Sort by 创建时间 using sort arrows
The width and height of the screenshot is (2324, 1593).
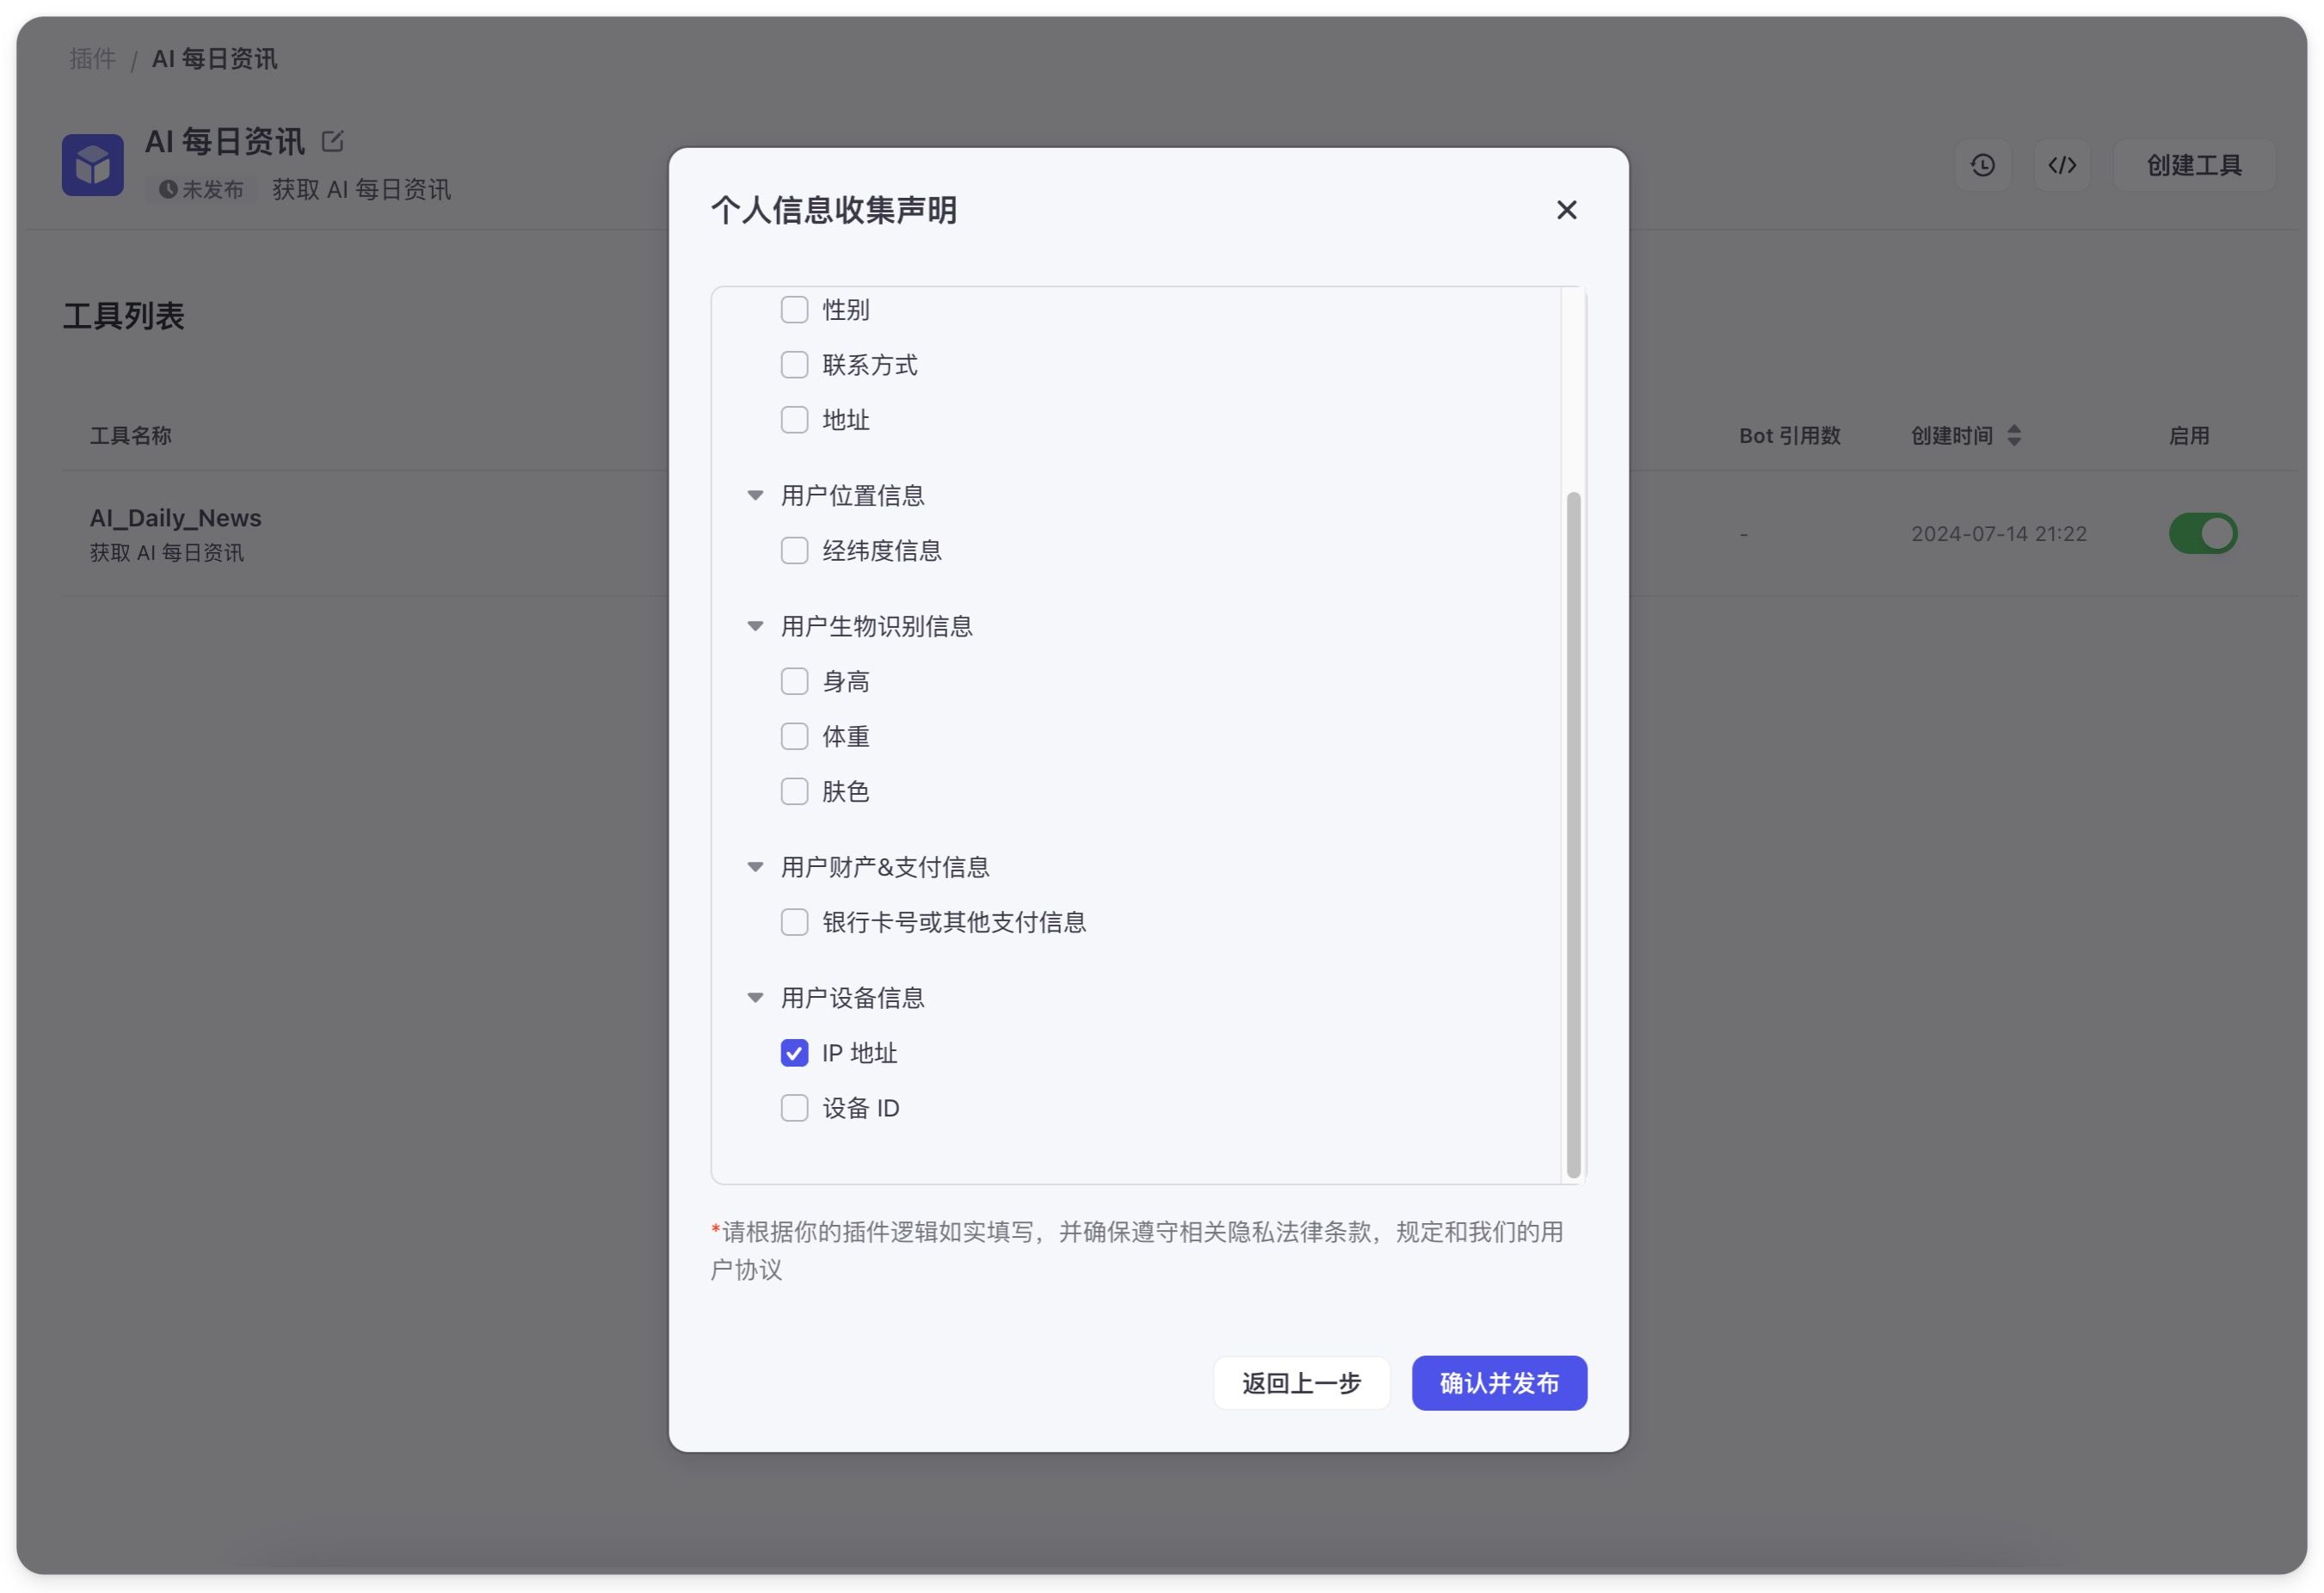coord(2013,436)
